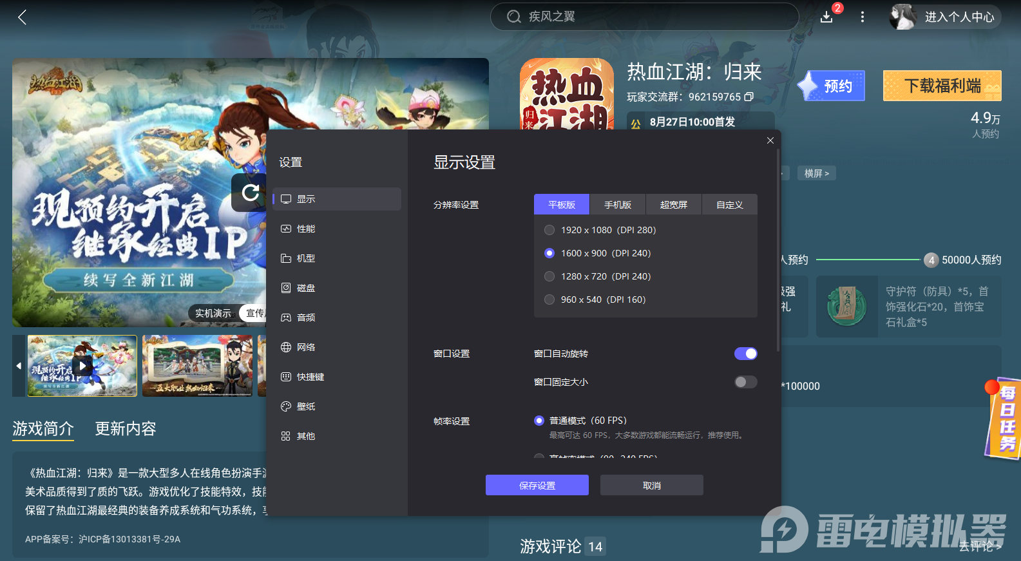Click the previous thumbnail arrow

19,366
